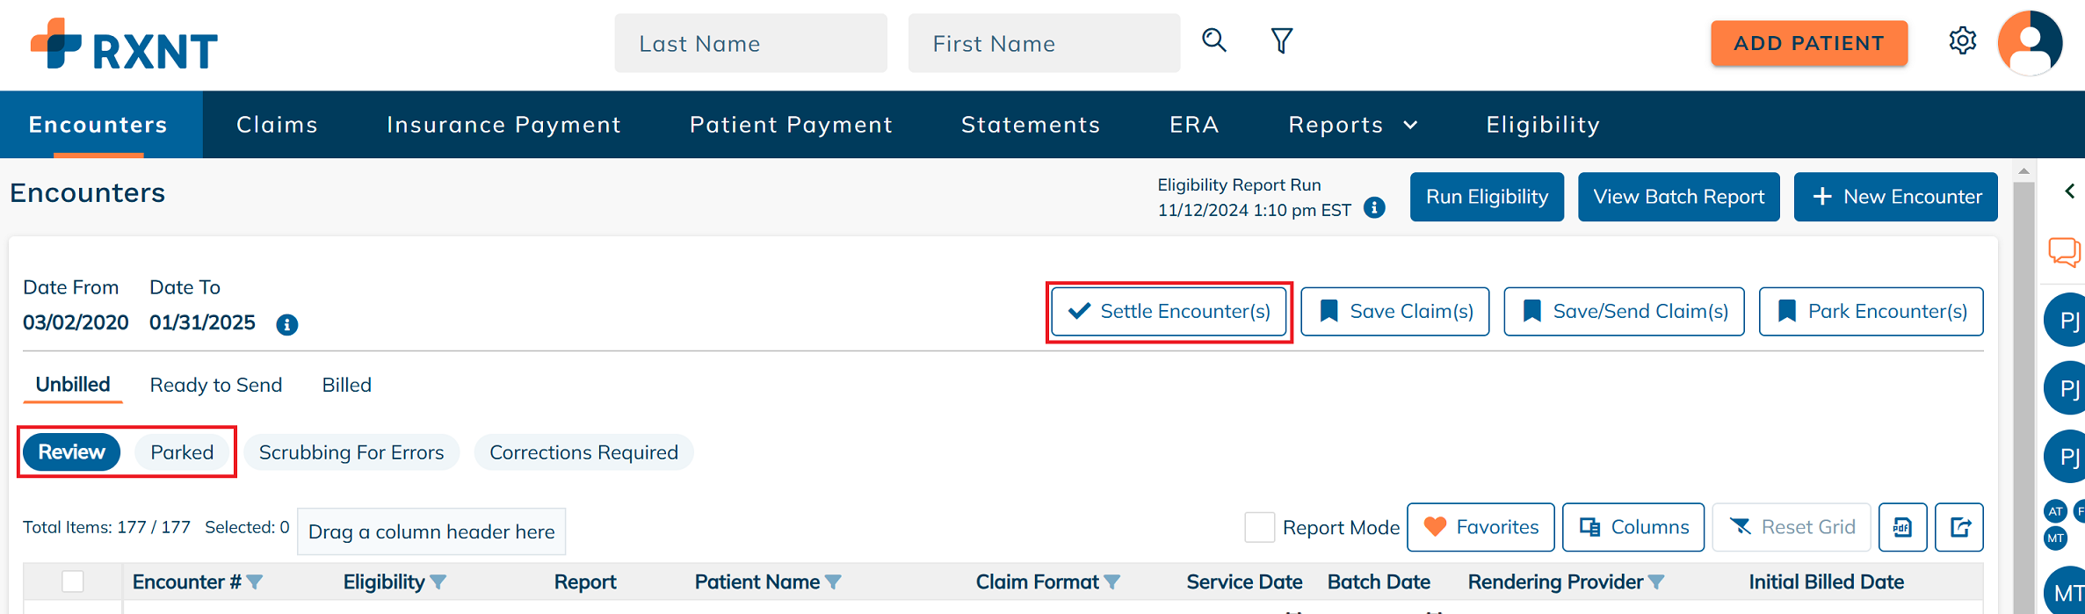Click the patient search magnifier icon
Screen dimensions: 2085x614
tap(1214, 40)
